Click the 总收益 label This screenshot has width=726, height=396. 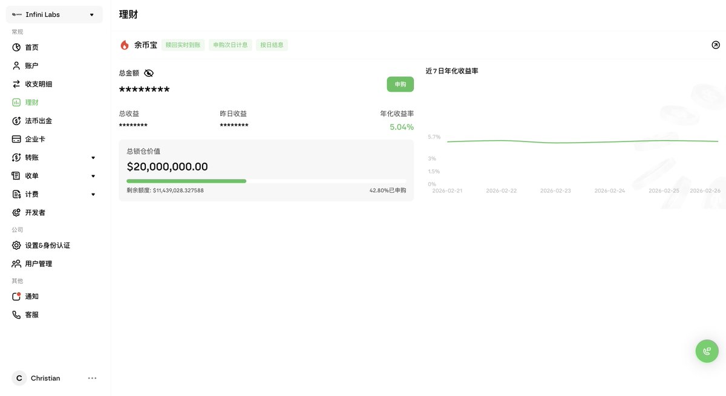click(129, 114)
